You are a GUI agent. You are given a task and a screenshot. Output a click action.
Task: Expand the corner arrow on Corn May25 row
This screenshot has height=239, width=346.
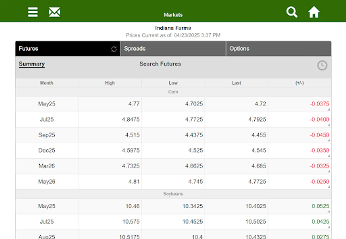[x=329, y=109]
